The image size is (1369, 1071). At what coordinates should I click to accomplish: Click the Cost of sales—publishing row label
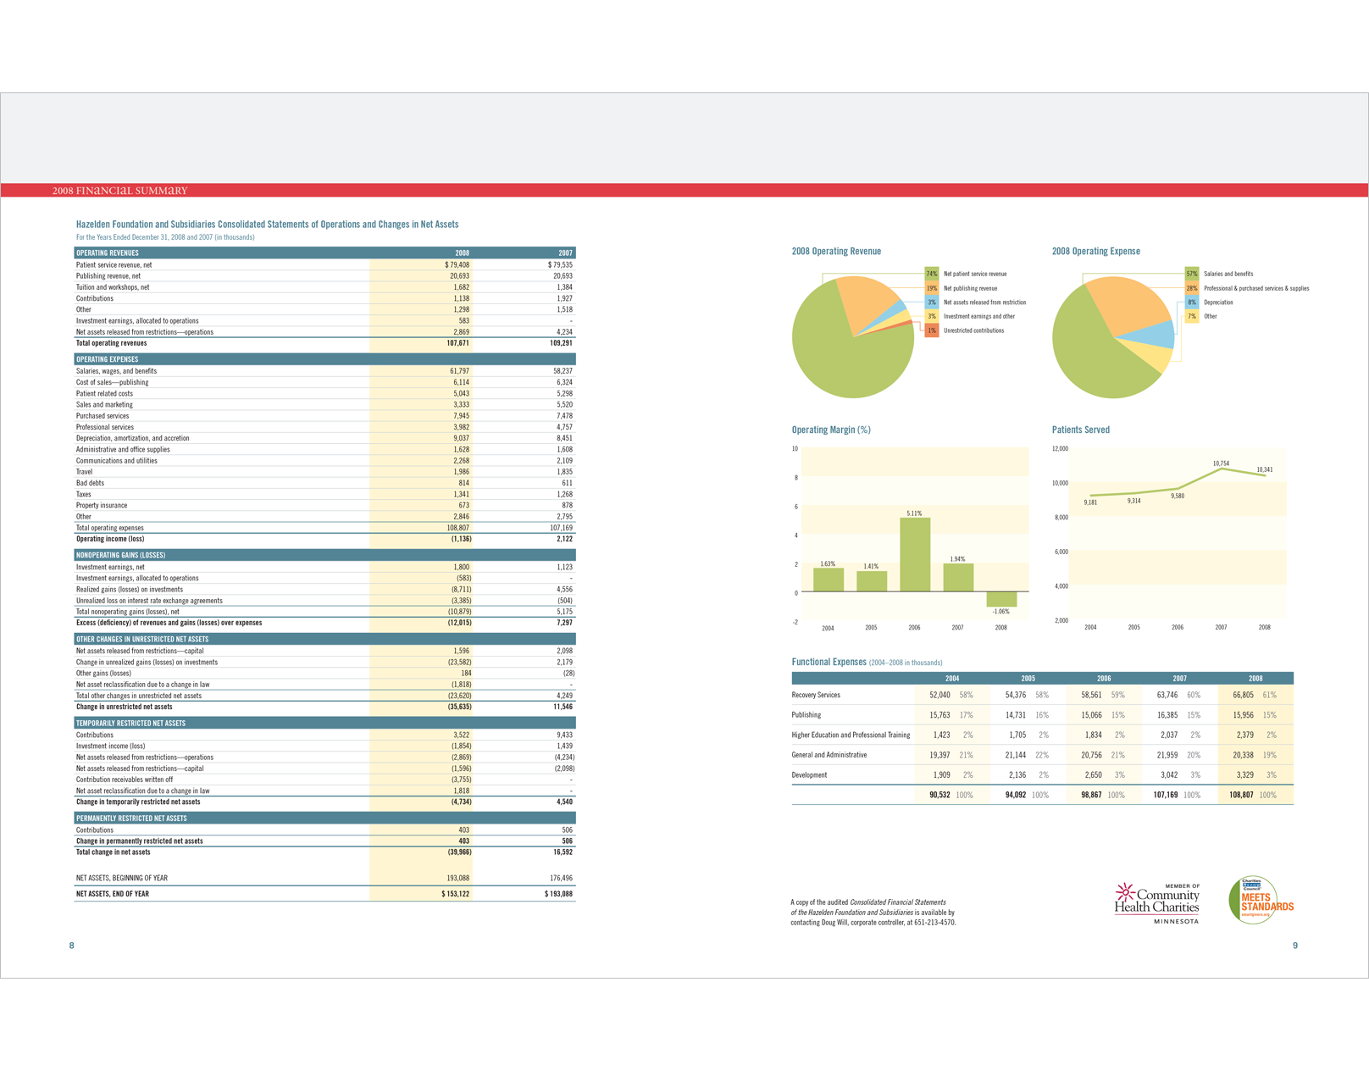[112, 382]
